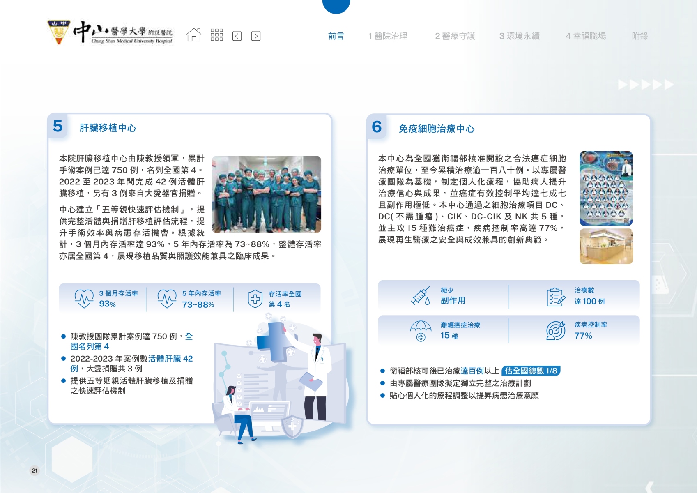Click the home icon in header

(194, 35)
